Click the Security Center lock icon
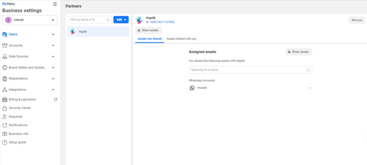 (x=5, y=108)
